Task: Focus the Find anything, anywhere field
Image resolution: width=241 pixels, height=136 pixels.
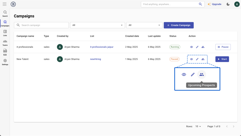Action: (x=173, y=4)
